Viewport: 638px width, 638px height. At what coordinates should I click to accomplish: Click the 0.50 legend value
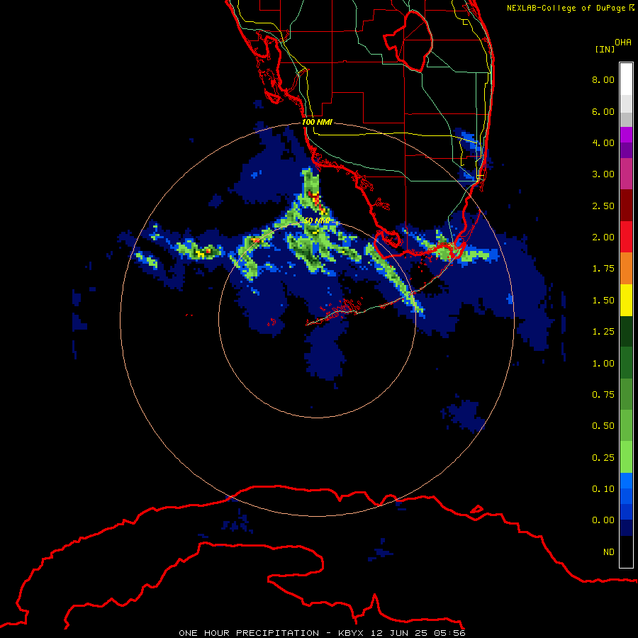[603, 426]
